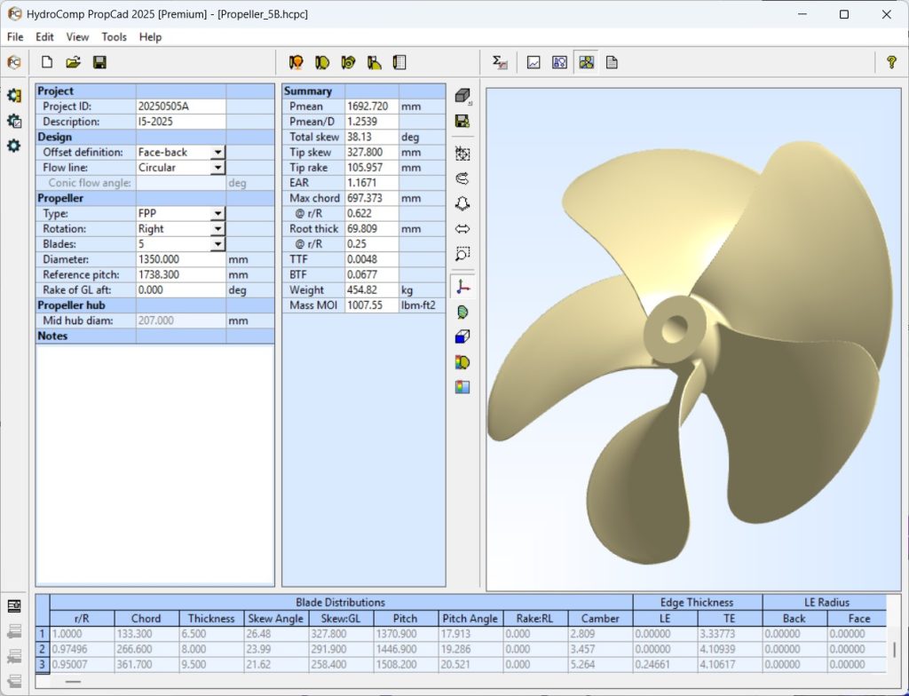Toggle the blue shaded box view
The width and height of the screenshot is (909, 696).
462,337
